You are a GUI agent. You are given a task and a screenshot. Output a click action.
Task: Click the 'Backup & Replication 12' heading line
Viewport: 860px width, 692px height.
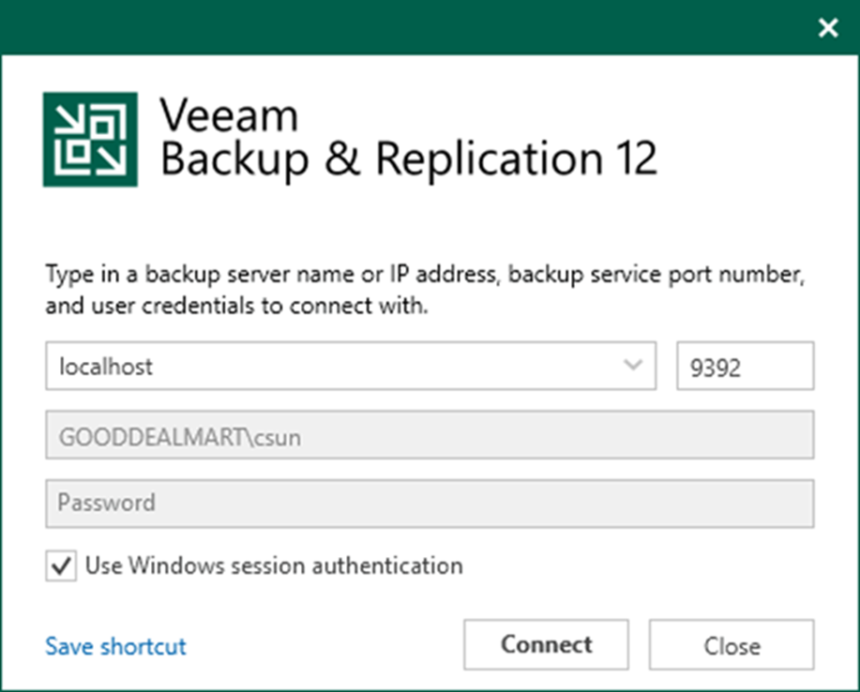[x=408, y=160]
